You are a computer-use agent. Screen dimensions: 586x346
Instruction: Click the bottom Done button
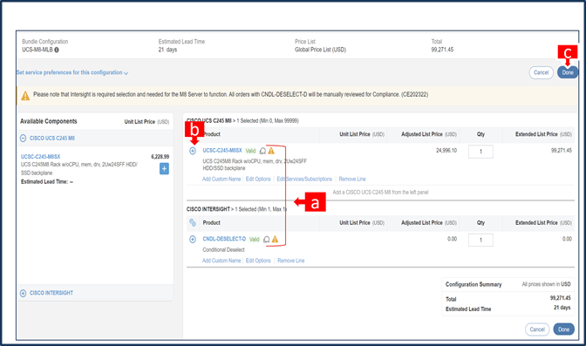click(x=563, y=329)
